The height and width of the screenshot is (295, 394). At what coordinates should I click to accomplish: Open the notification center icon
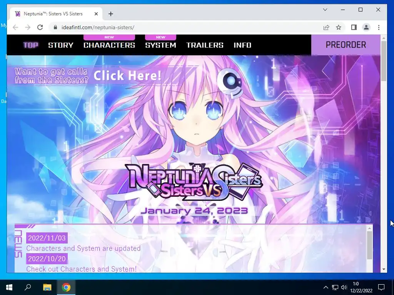point(381,287)
